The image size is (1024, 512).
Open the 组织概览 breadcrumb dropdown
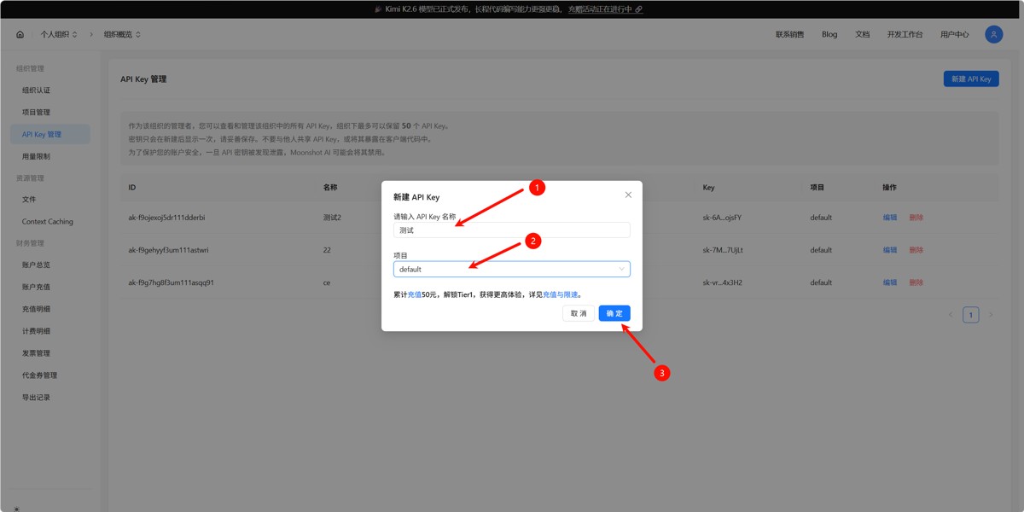[x=122, y=34]
